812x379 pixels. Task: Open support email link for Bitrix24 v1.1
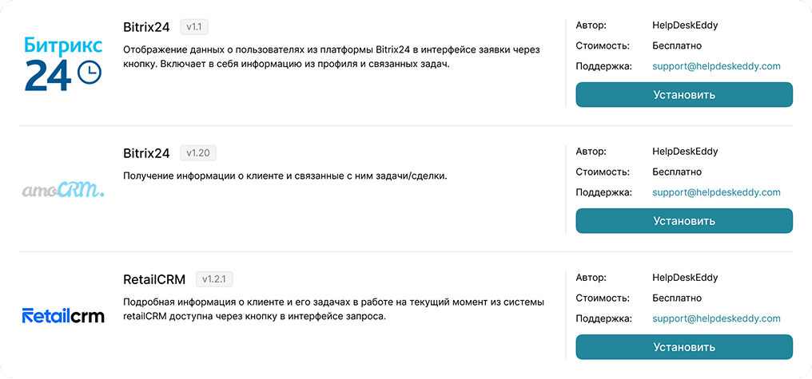(x=716, y=66)
